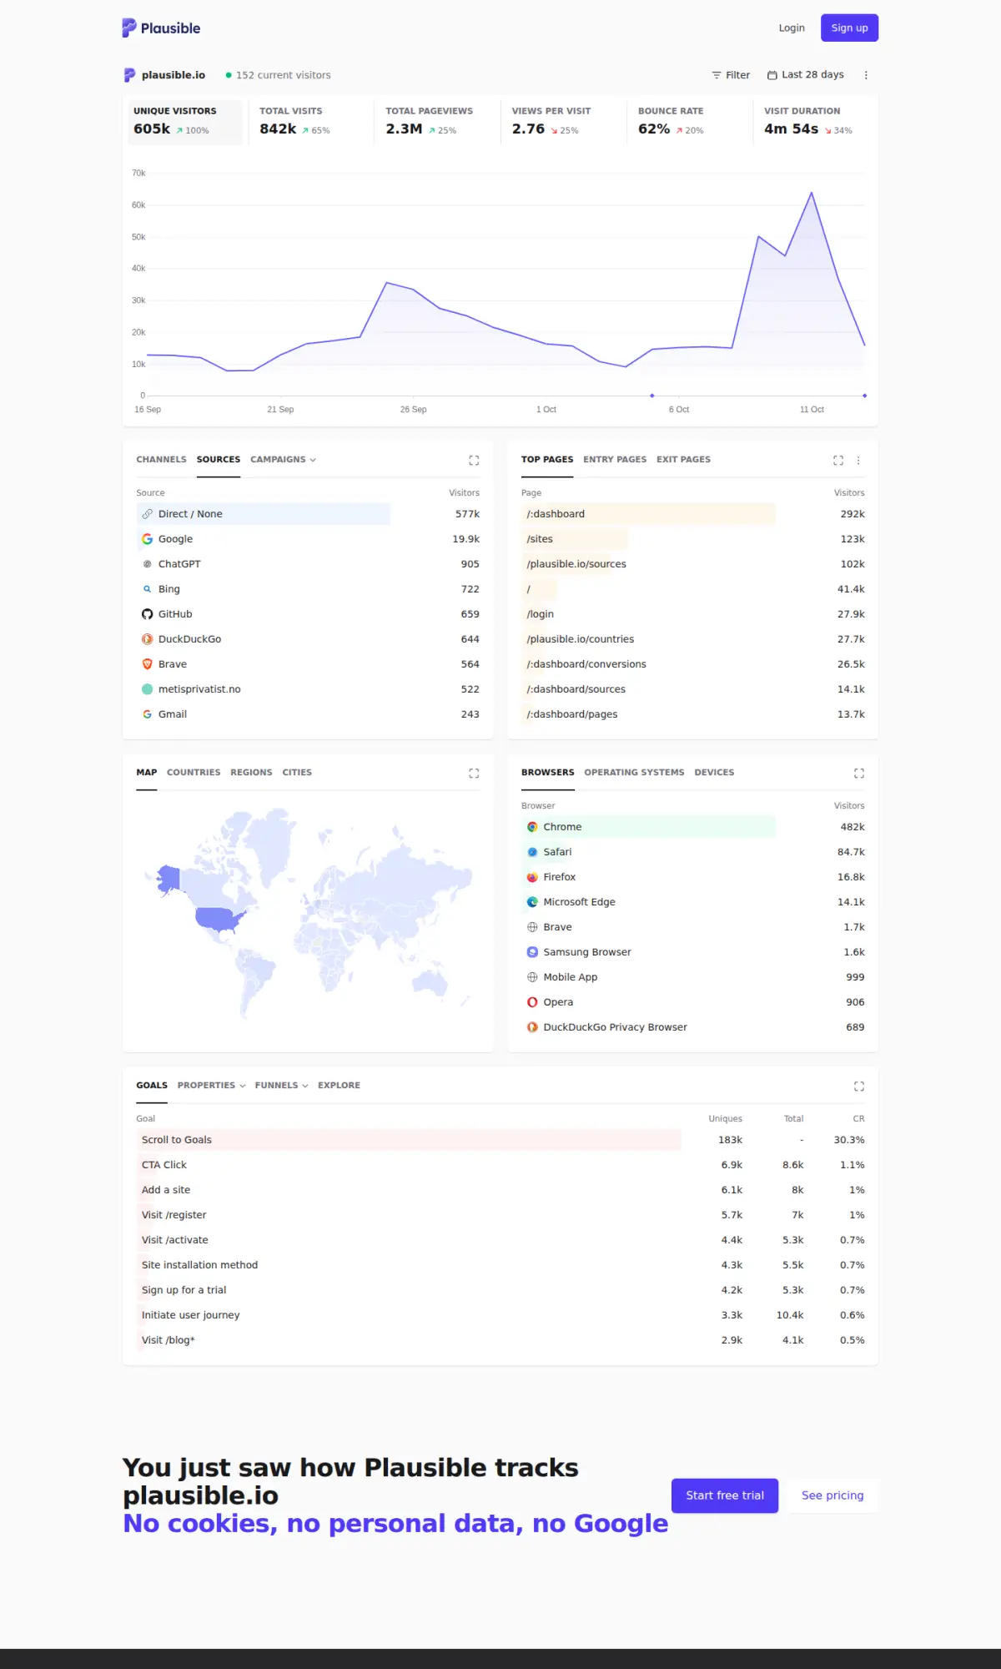Click the Sign up button

[849, 28]
